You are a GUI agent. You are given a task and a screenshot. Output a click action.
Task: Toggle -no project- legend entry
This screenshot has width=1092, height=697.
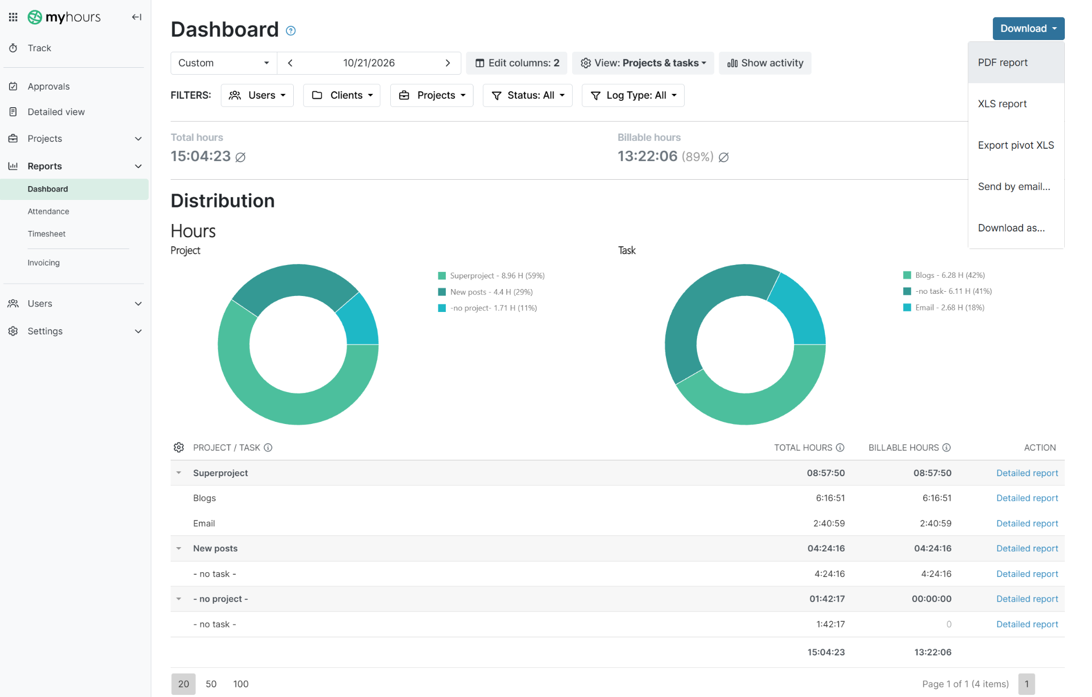pyautogui.click(x=487, y=308)
